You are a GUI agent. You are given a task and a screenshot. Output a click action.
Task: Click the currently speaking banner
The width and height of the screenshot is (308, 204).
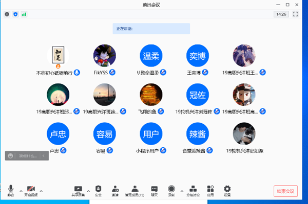click(x=151, y=29)
